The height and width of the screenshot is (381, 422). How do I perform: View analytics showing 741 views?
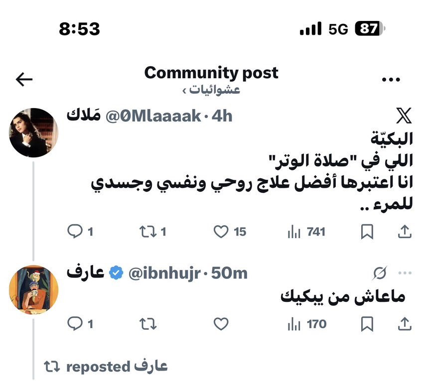click(x=306, y=232)
